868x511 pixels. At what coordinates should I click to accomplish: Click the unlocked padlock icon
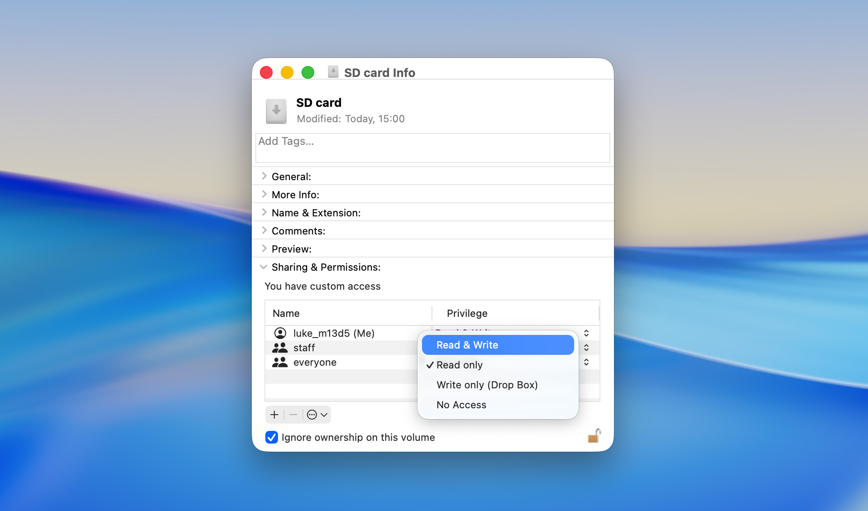click(x=594, y=436)
